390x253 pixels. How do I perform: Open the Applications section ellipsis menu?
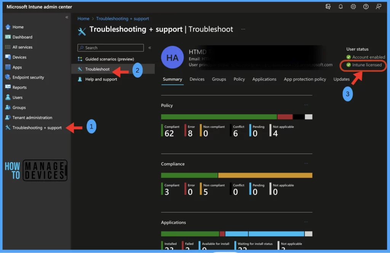point(306,222)
